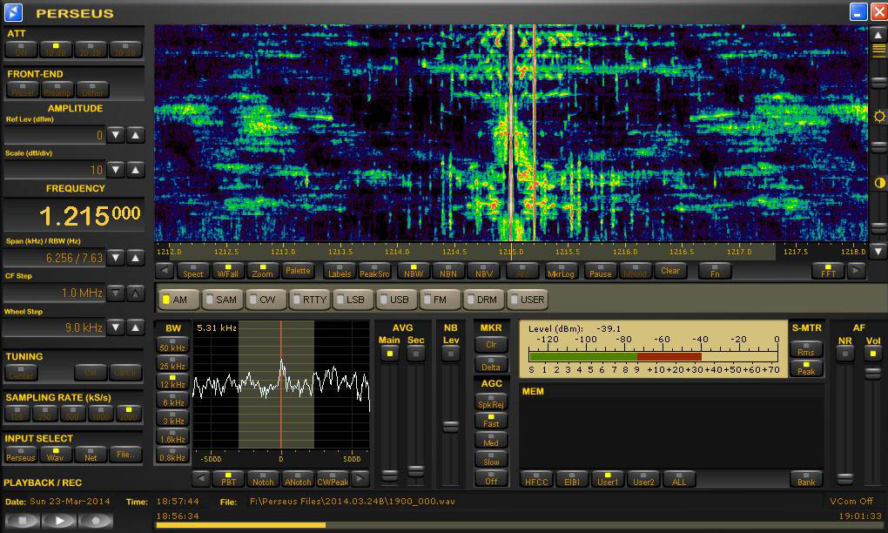888x533 pixels.
Task: Turn attenuator Off
Action: click(x=21, y=50)
